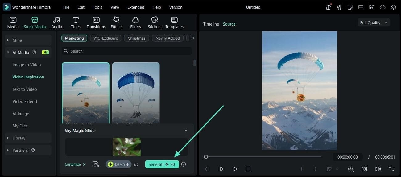Viewport: 401px width, 177px height.
Task: Click the 43035 credits add button
Action: click(x=118, y=164)
